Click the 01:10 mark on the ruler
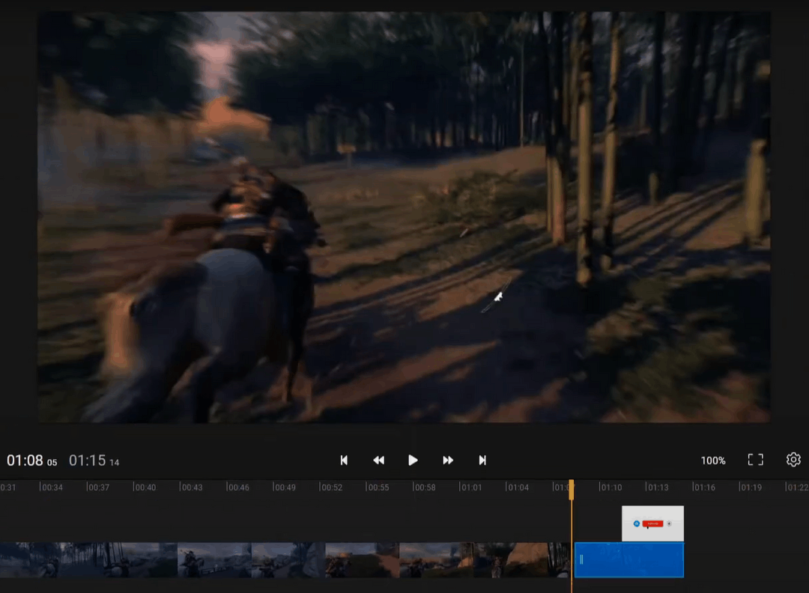Screen dimensions: 809x593 (611, 487)
